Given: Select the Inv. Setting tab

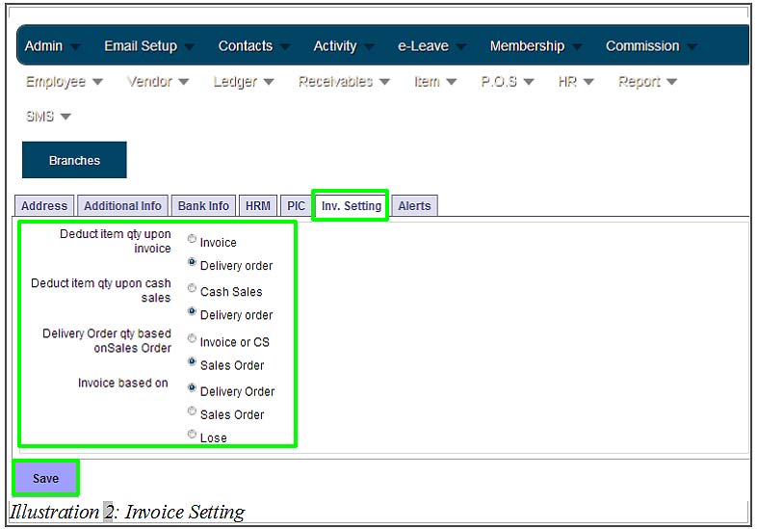Looking at the screenshot, I should coord(351,206).
